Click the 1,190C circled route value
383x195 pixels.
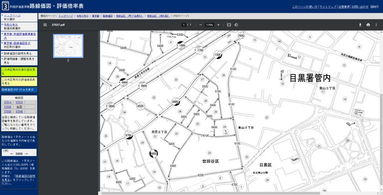181,45
